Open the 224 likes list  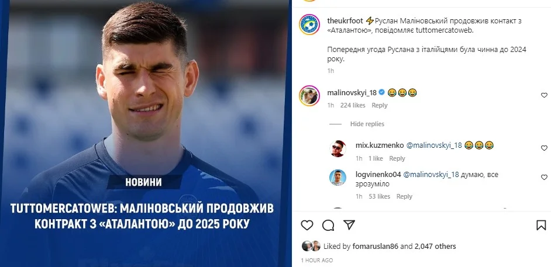click(x=353, y=105)
